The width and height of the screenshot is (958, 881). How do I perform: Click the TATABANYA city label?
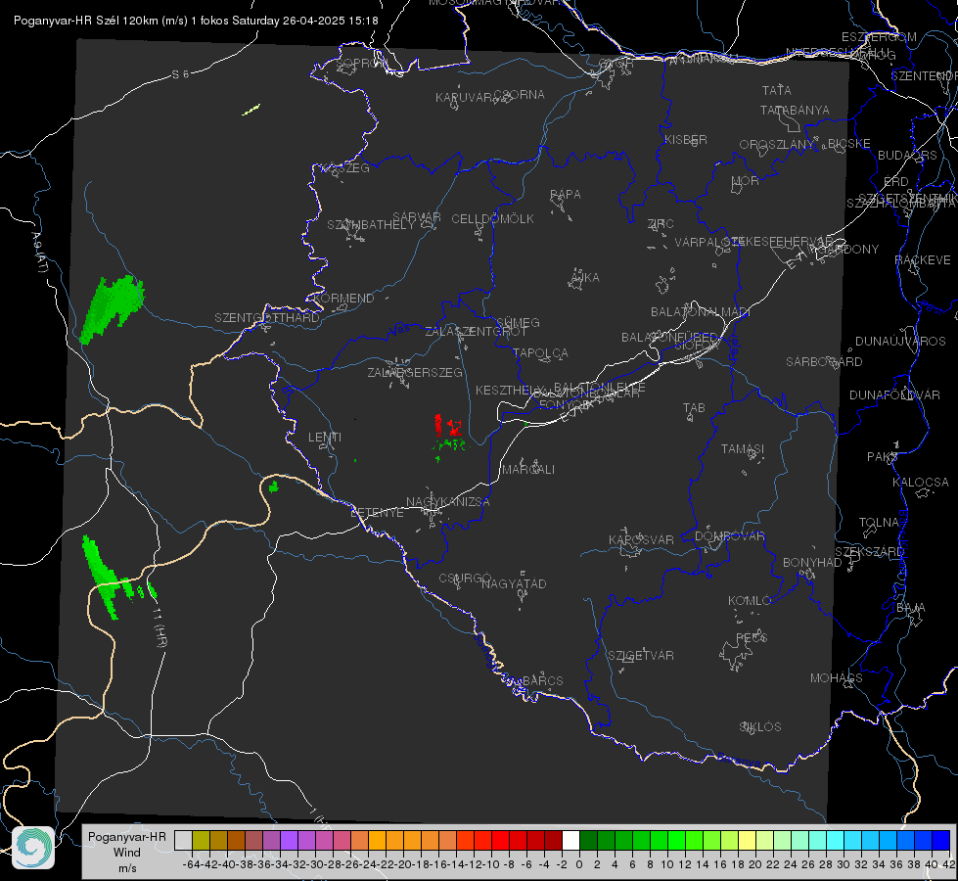[x=795, y=111]
